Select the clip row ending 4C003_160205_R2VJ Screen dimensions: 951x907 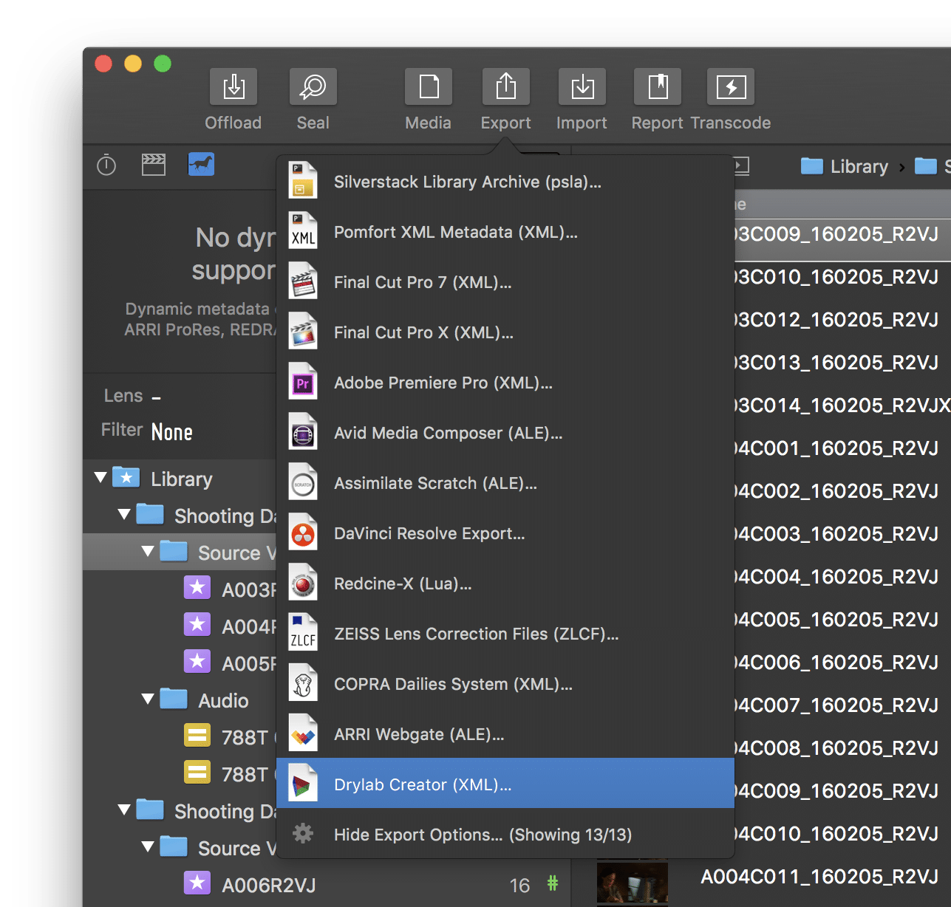842,534
